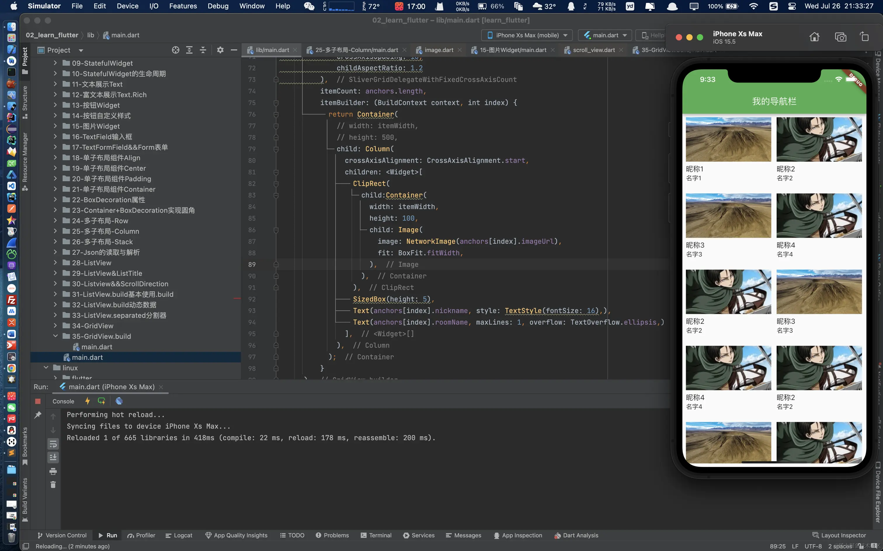883x551 pixels.
Task: Expand the 28-ListView folder
Action: click(55, 263)
